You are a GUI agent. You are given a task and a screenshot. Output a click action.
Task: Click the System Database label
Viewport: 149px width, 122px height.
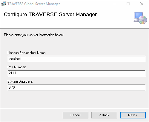tap(20, 81)
